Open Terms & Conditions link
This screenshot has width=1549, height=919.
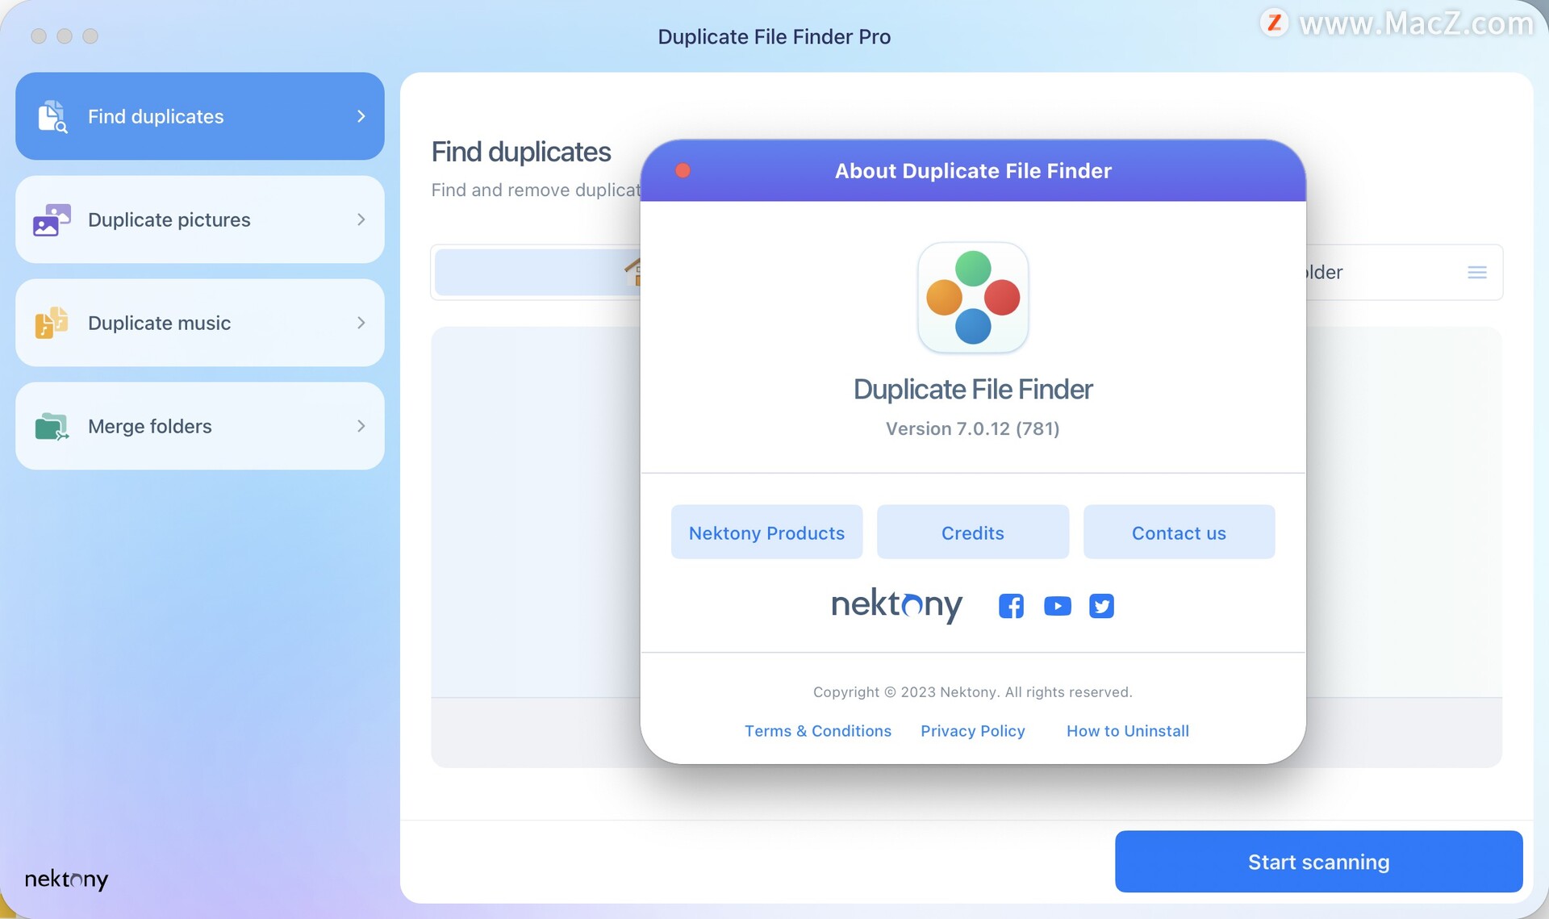pos(817,731)
